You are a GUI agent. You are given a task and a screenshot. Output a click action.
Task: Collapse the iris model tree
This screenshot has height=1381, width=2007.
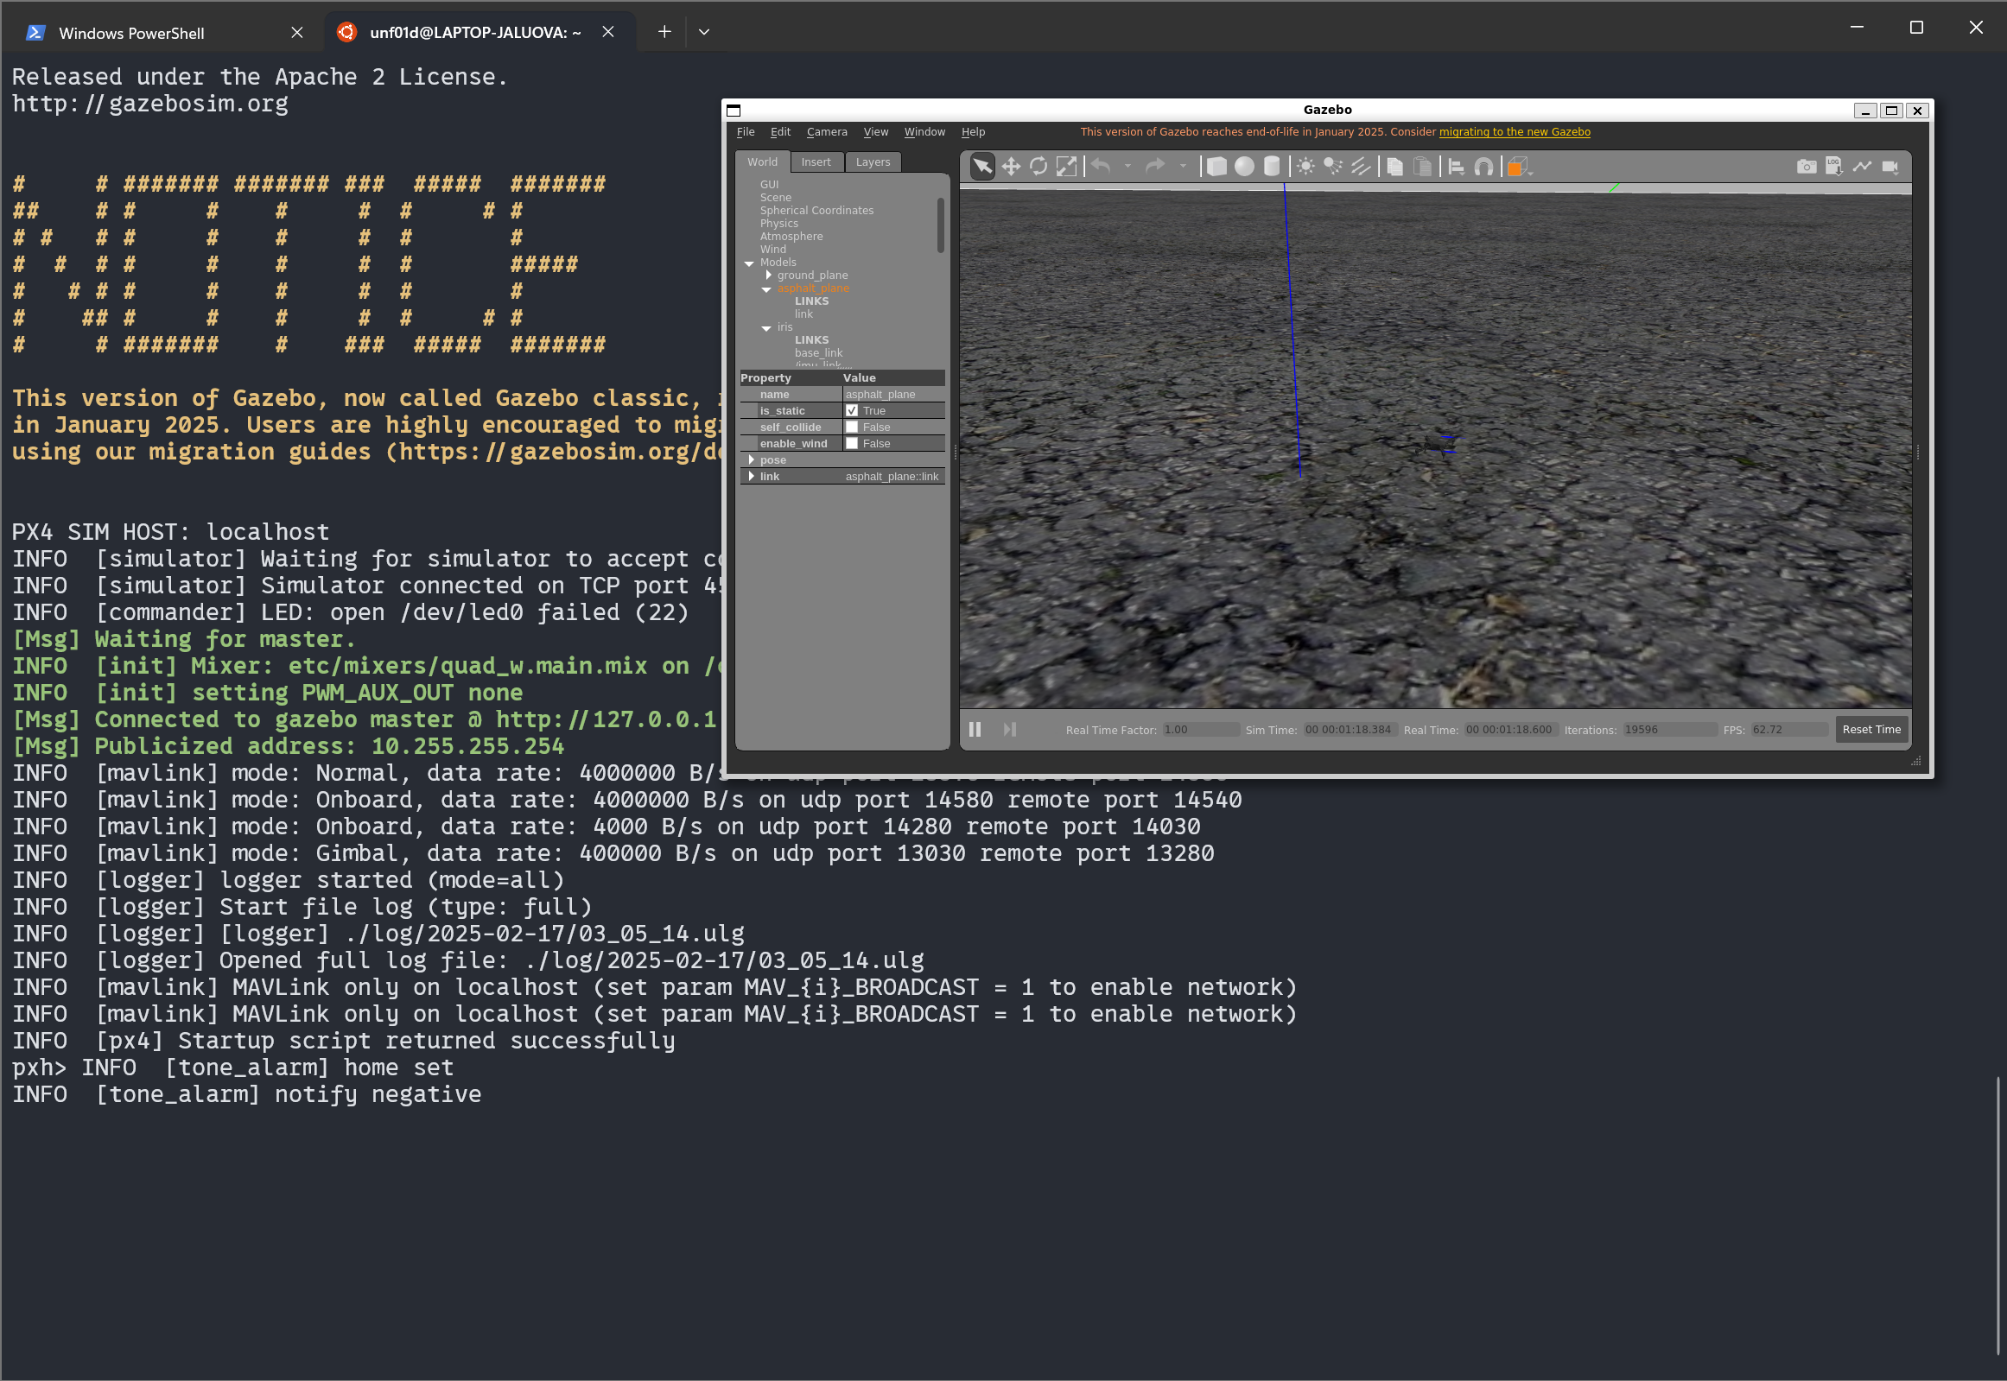[x=767, y=328]
